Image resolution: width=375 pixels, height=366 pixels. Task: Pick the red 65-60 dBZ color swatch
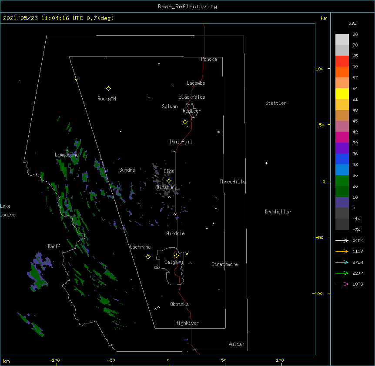342,61
